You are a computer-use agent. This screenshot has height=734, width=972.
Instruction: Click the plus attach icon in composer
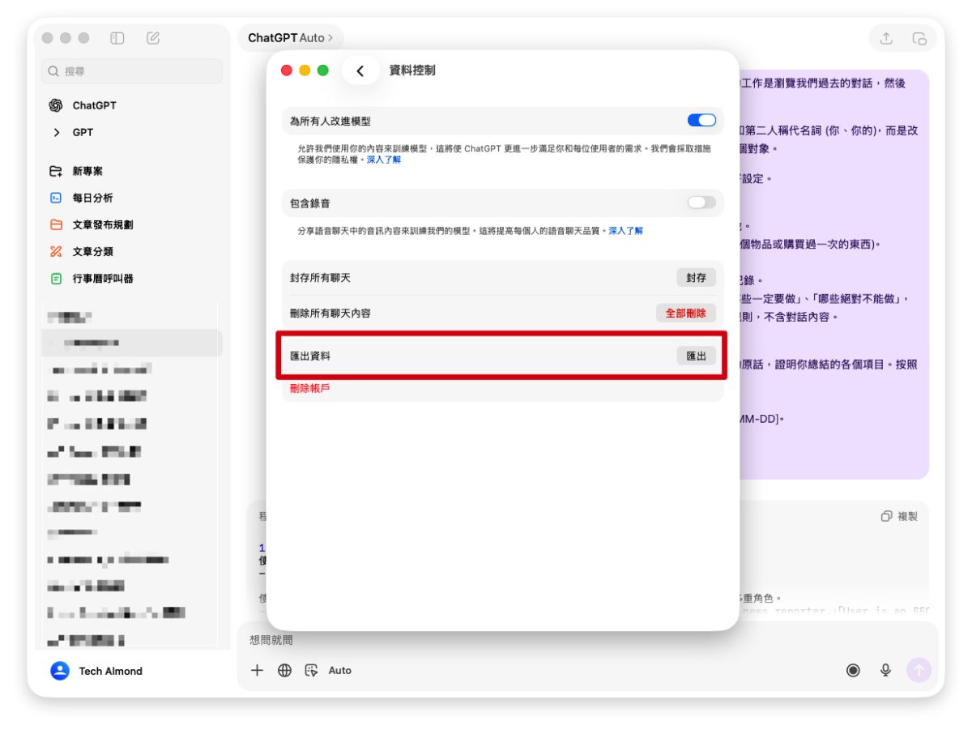point(257,670)
